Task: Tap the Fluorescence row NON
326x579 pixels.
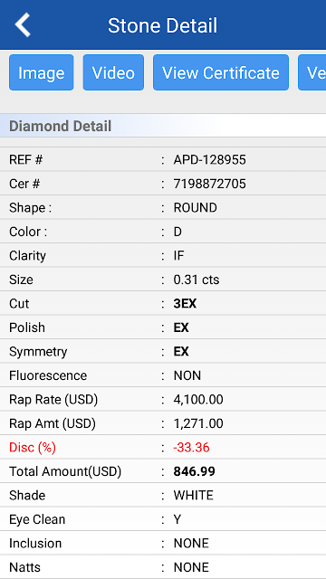Action: click(x=163, y=375)
